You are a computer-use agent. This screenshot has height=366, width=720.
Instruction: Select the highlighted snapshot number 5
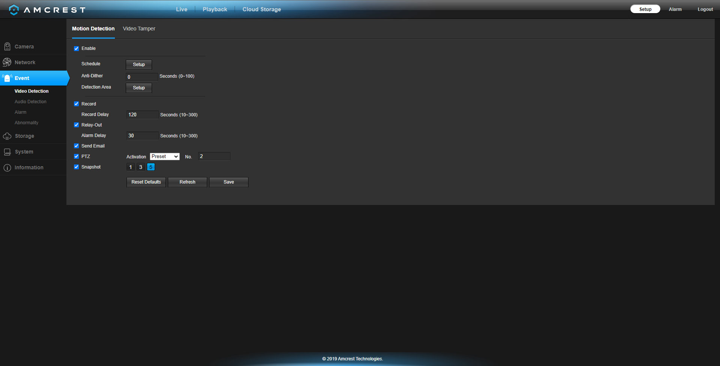pyautogui.click(x=151, y=167)
